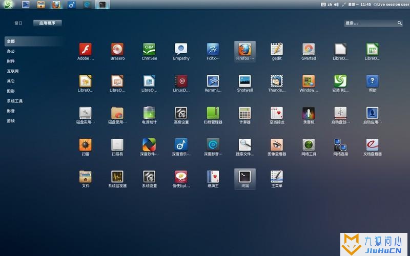The image size is (410, 256).
Task: Open 高级设置 advanced settings
Action: click(x=181, y=115)
